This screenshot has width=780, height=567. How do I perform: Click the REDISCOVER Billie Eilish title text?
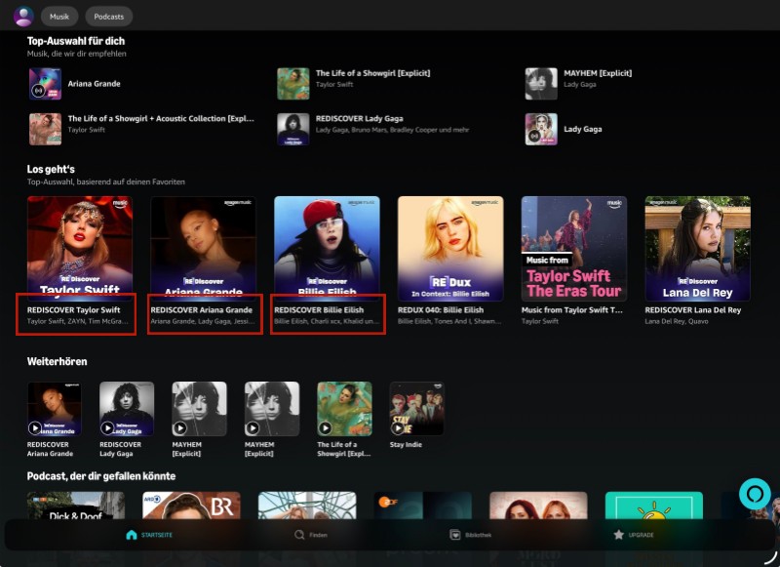click(x=319, y=309)
